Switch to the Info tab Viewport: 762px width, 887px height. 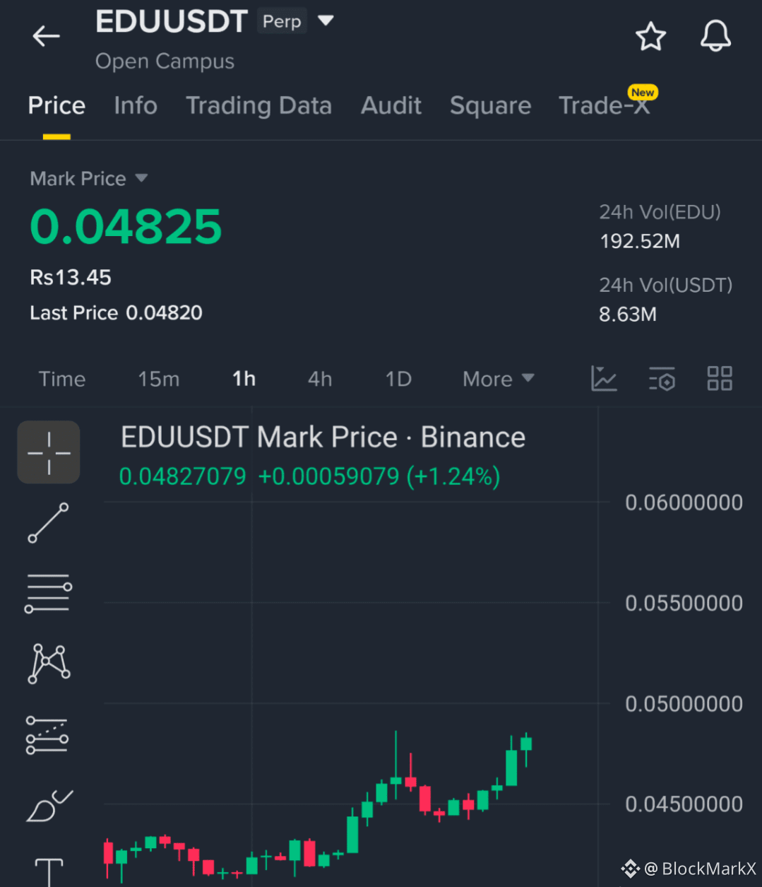pos(136,106)
